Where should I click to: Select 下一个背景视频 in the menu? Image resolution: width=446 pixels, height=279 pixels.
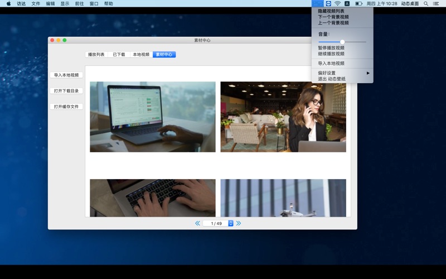click(x=333, y=17)
